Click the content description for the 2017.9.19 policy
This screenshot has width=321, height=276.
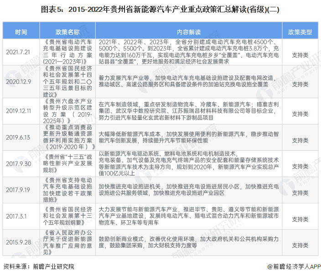pyautogui.click(x=188, y=190)
